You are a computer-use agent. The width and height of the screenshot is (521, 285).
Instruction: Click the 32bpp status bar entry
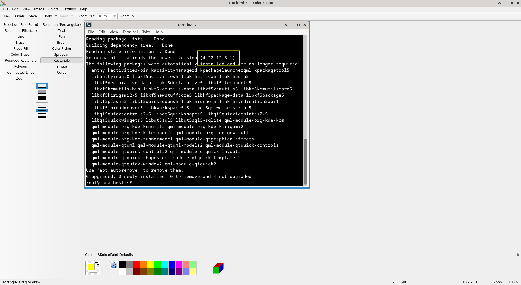496,282
